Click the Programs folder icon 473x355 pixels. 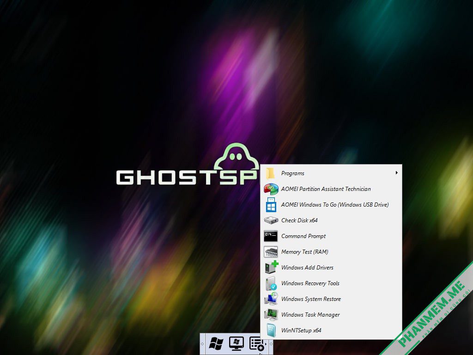coord(270,173)
